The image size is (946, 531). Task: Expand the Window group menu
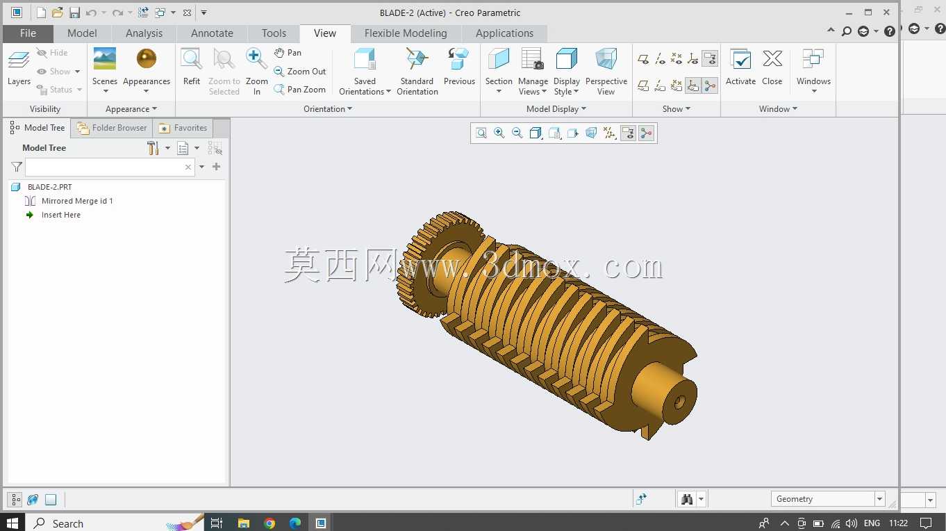(778, 109)
